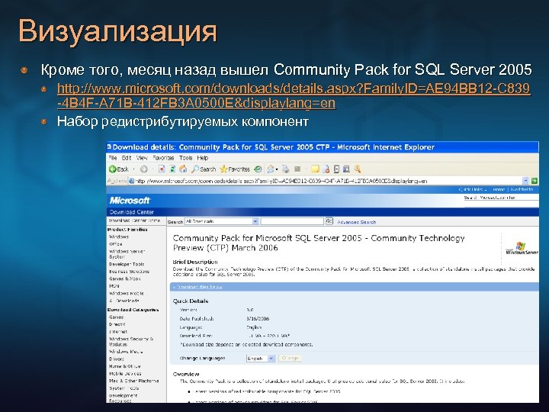The width and height of the screenshot is (549, 412).
Task: Select Games & Xbox in sidebar
Action: pos(124,279)
